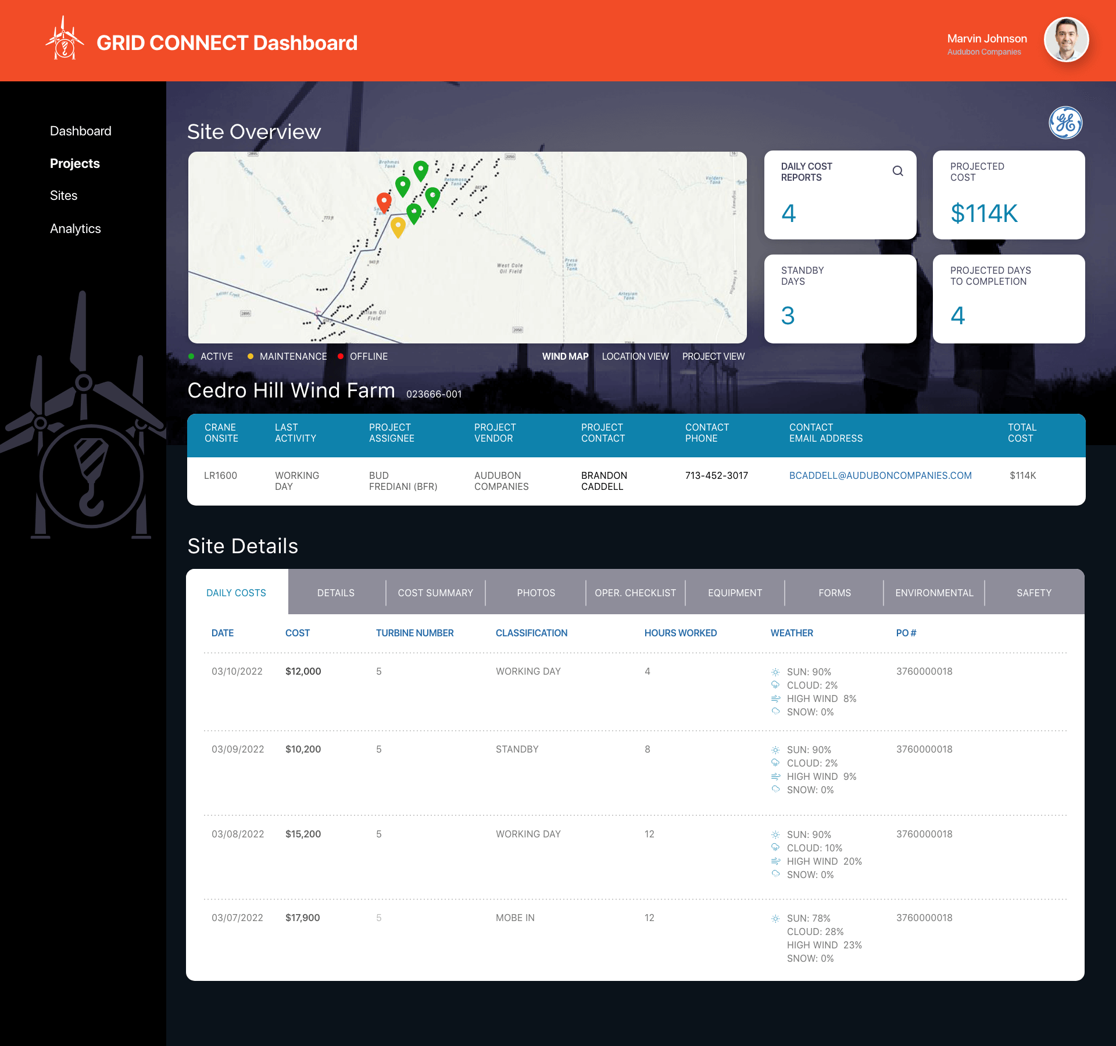Click the project number 023666-001
This screenshot has height=1046, width=1116.
coord(434,394)
